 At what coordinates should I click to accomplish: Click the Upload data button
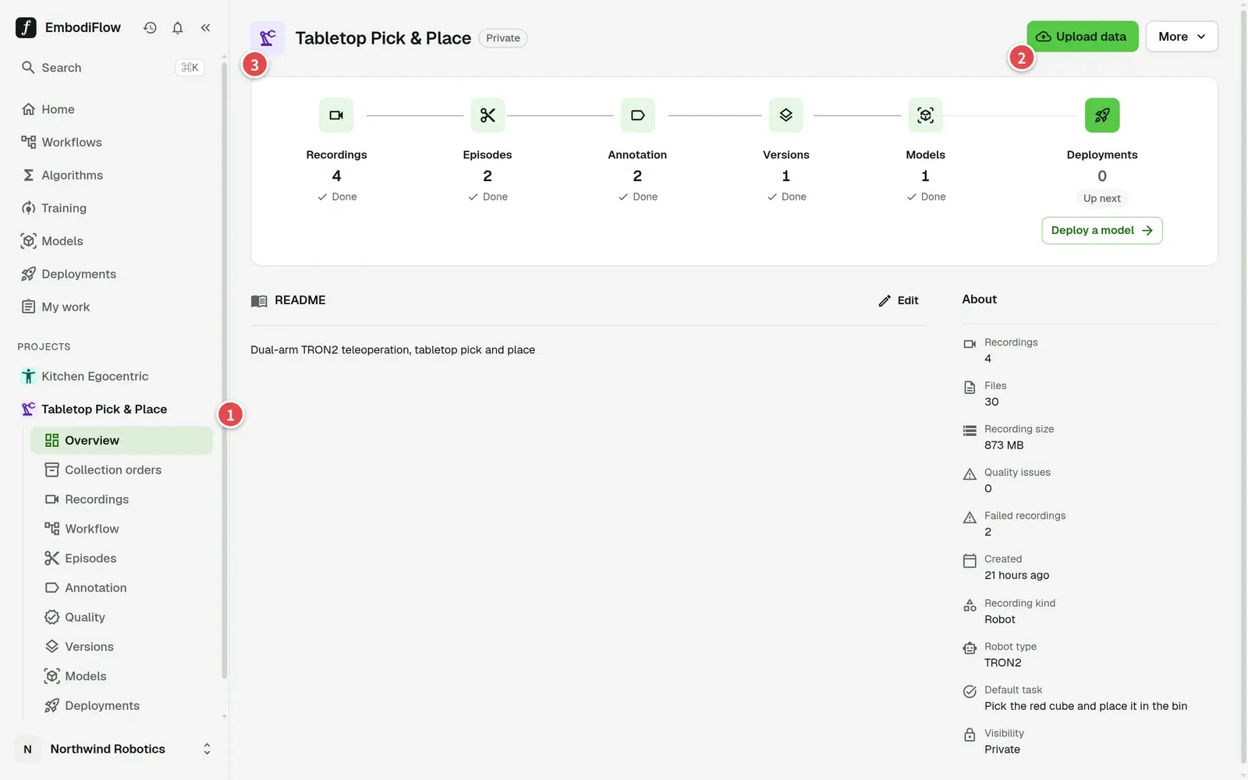coord(1082,37)
